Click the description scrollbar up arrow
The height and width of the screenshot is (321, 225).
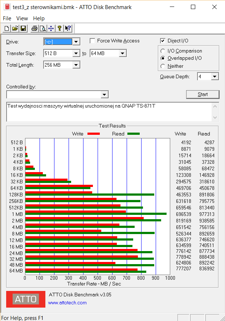click(215, 107)
